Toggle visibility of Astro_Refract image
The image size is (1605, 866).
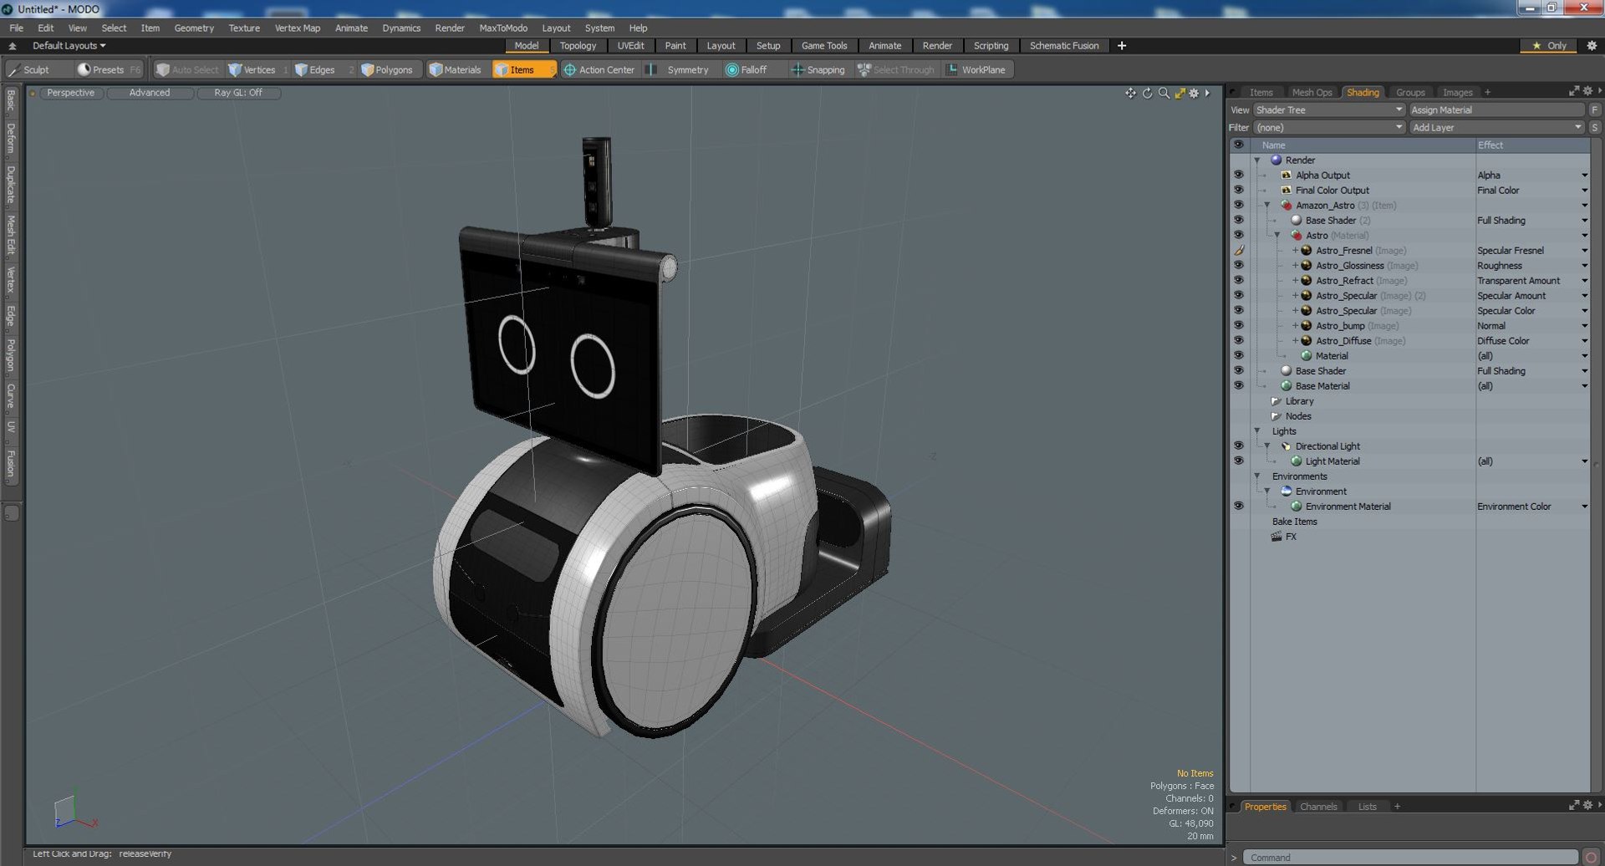pos(1239,281)
